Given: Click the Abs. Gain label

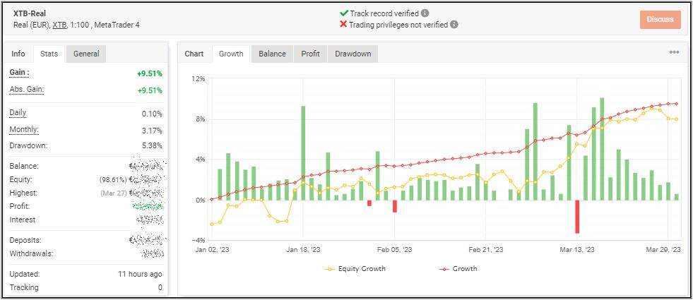Looking at the screenshot, I should tap(26, 90).
